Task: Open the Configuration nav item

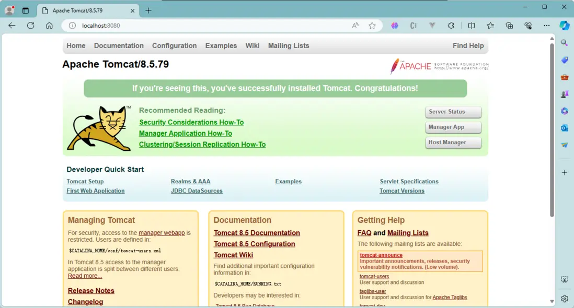Action: [174, 45]
